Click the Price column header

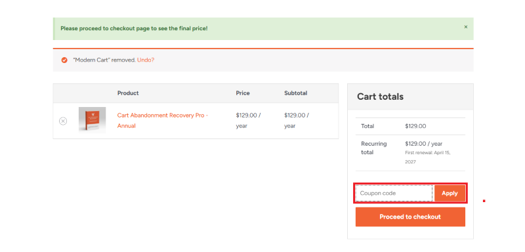(243, 93)
